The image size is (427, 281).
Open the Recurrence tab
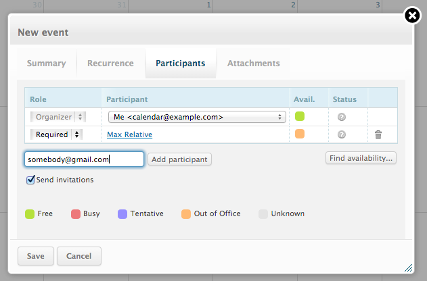pyautogui.click(x=110, y=63)
